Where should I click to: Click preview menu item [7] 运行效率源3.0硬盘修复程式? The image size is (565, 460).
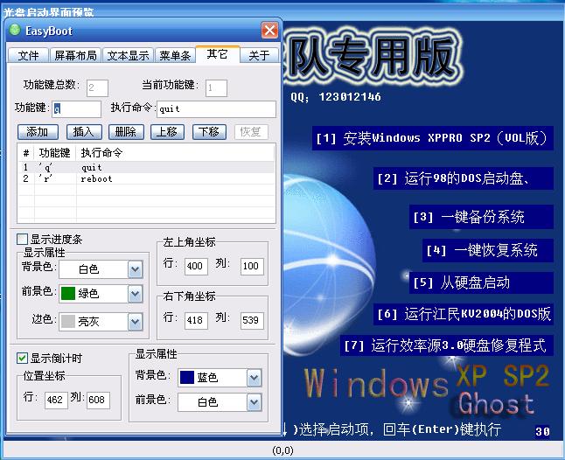447,345
